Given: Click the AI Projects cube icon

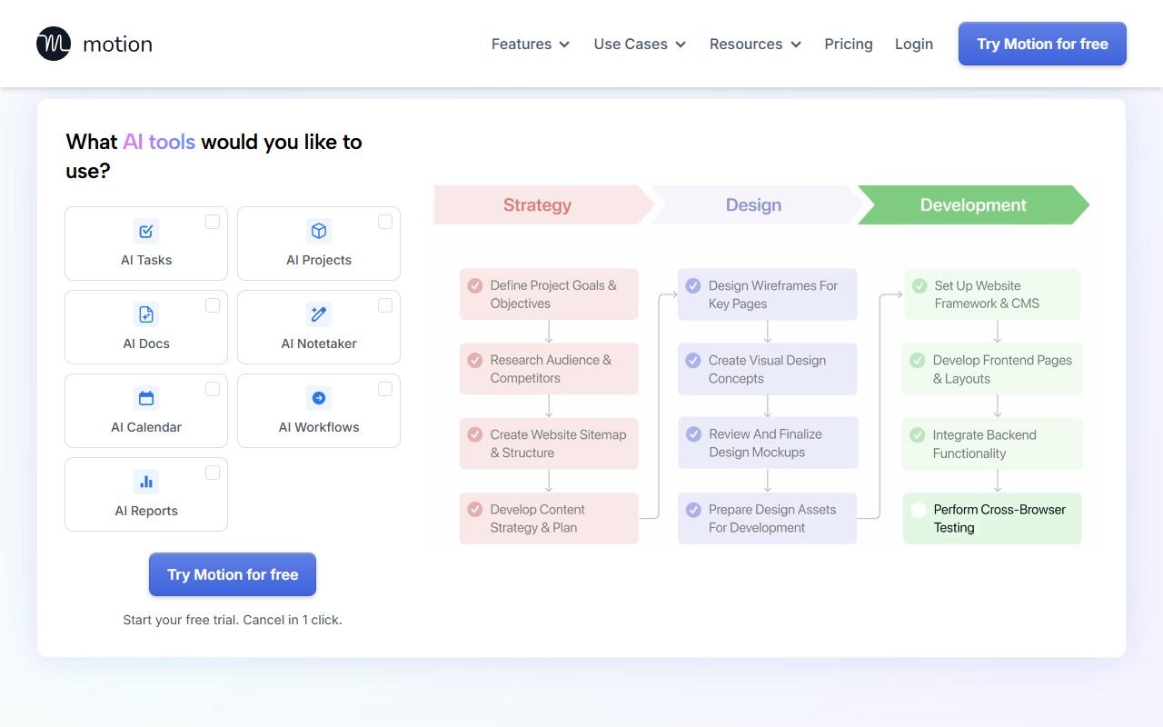Looking at the screenshot, I should click(319, 231).
